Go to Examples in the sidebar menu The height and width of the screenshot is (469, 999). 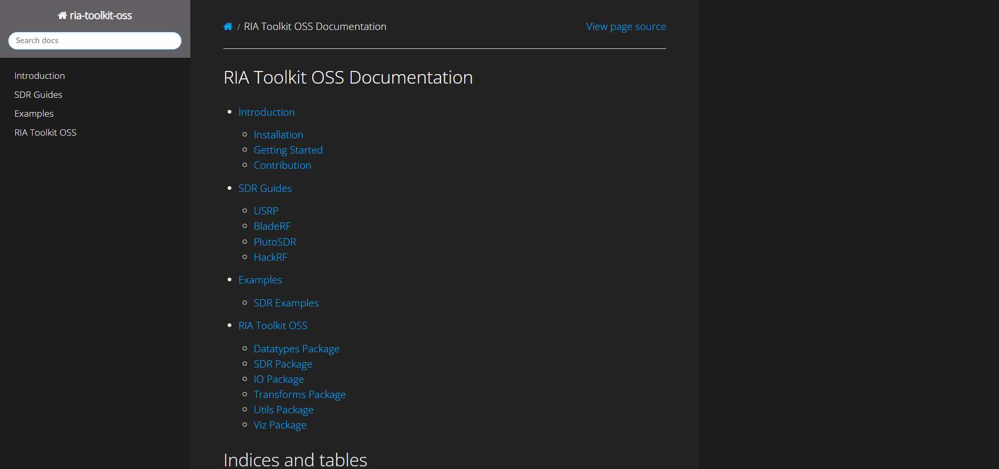(34, 114)
